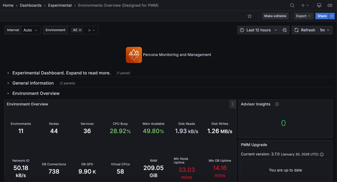Image resolution: width=337 pixels, height=182 pixels.
Task: Click the keyboard icon in top bar
Action: point(330,6)
